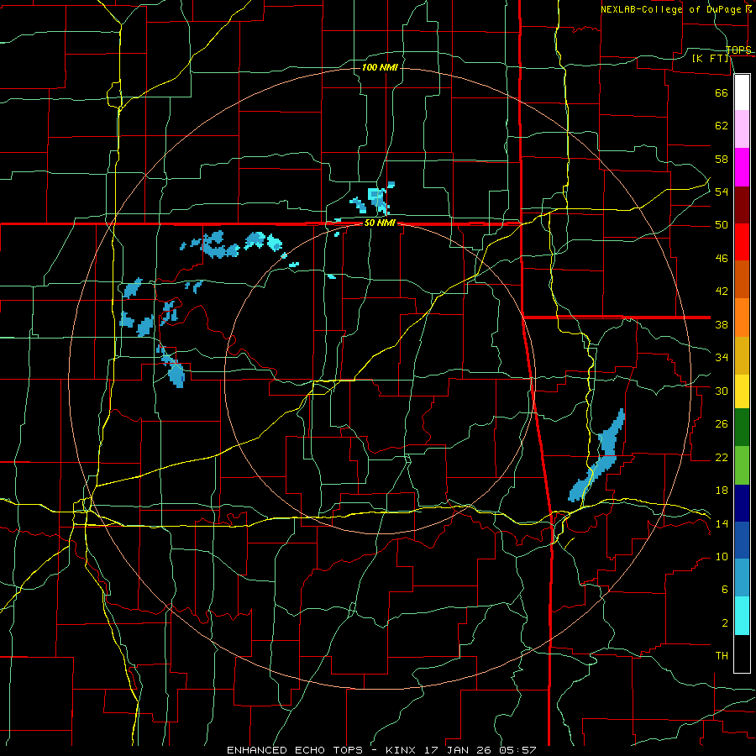This screenshot has height=756, width=756.
Task: Click the legend value 54
Action: click(x=722, y=192)
